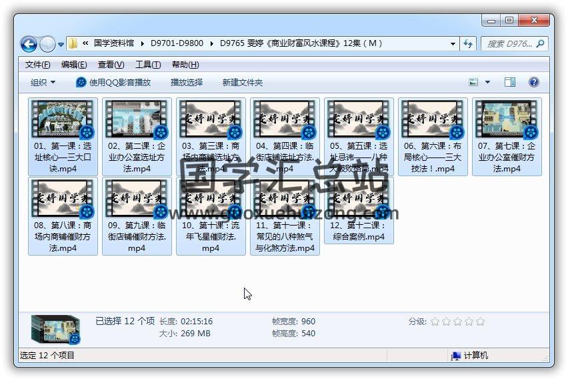Image resolution: width=568 pixels, height=381 pixels.
Task: Click the folder icon in address bar
Action: click(x=73, y=43)
